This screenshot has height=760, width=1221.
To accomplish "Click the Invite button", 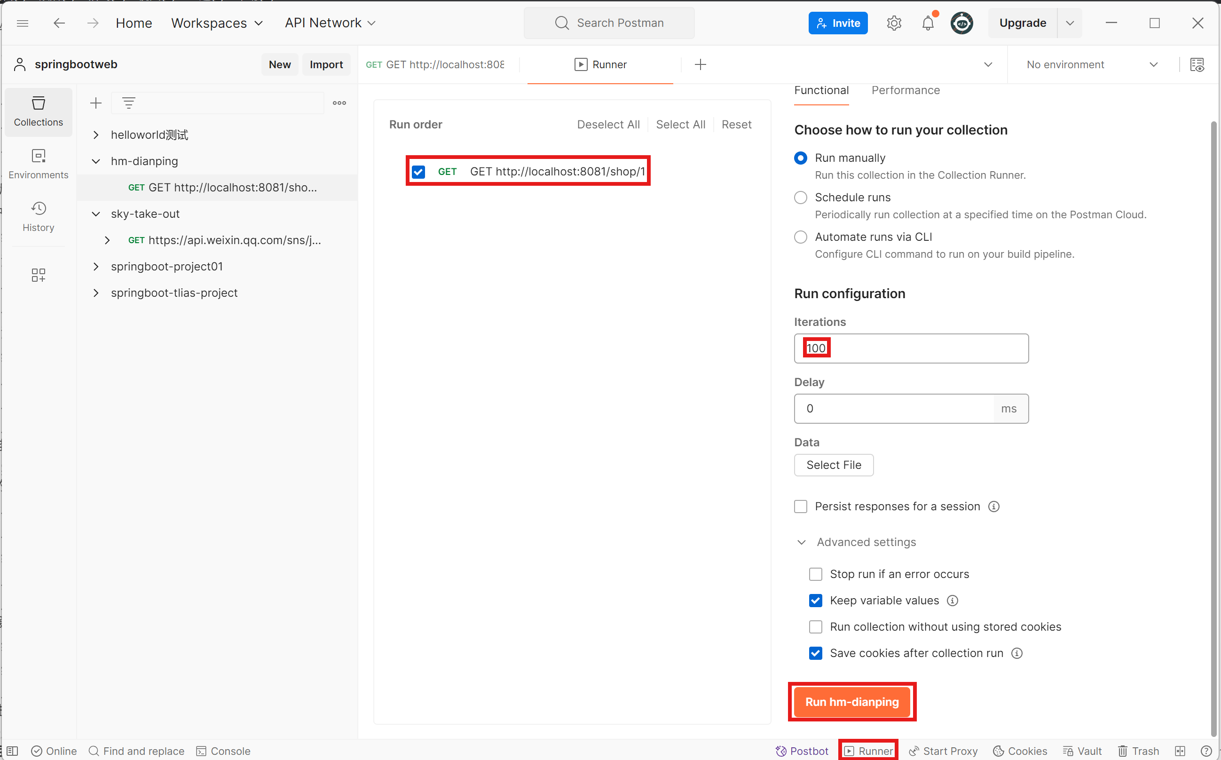I will (838, 23).
